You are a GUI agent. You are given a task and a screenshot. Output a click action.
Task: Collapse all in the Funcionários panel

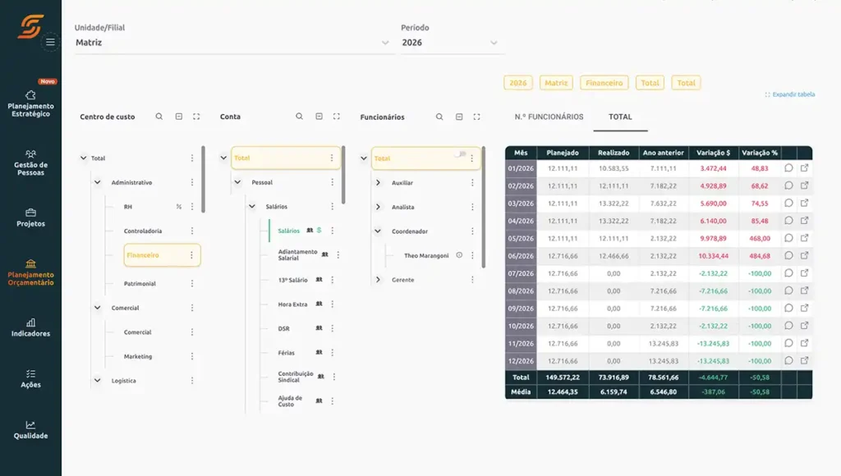pos(459,117)
